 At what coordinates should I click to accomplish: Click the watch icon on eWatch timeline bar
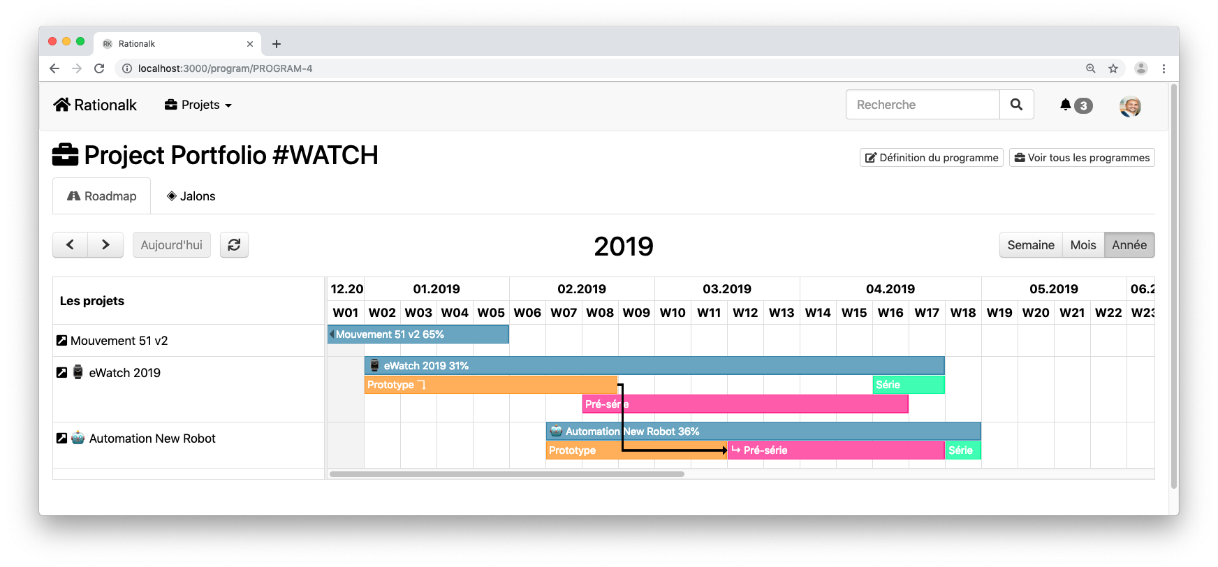tap(374, 365)
